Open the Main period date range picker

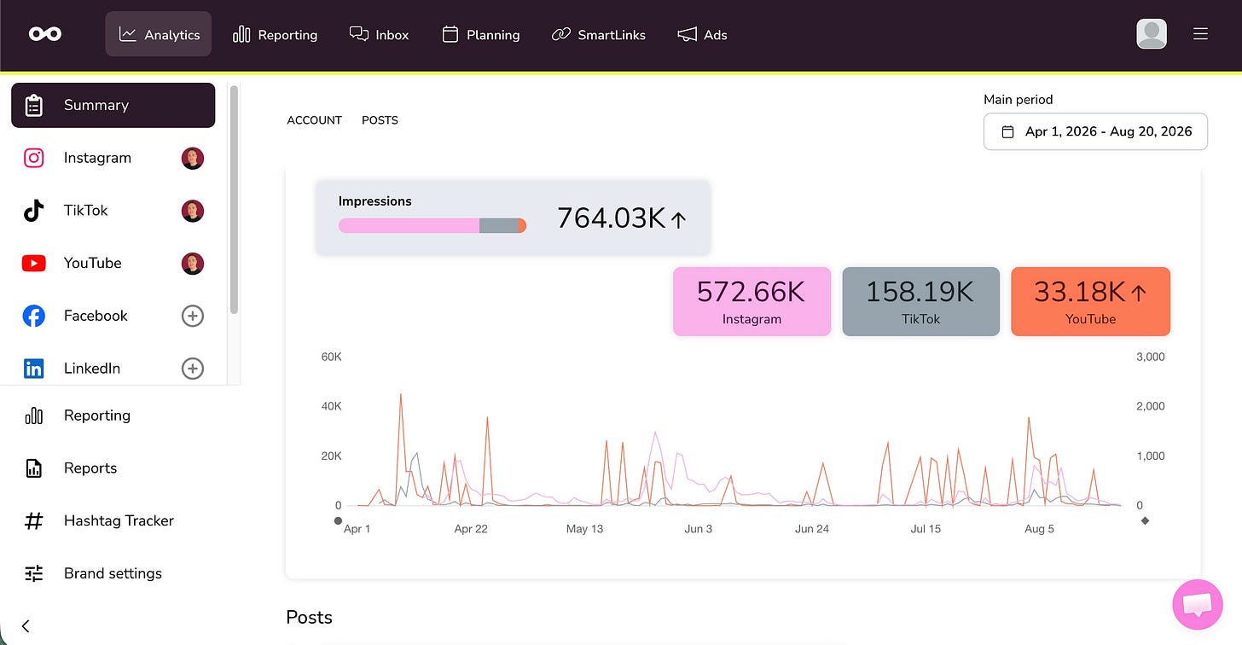[1095, 131]
